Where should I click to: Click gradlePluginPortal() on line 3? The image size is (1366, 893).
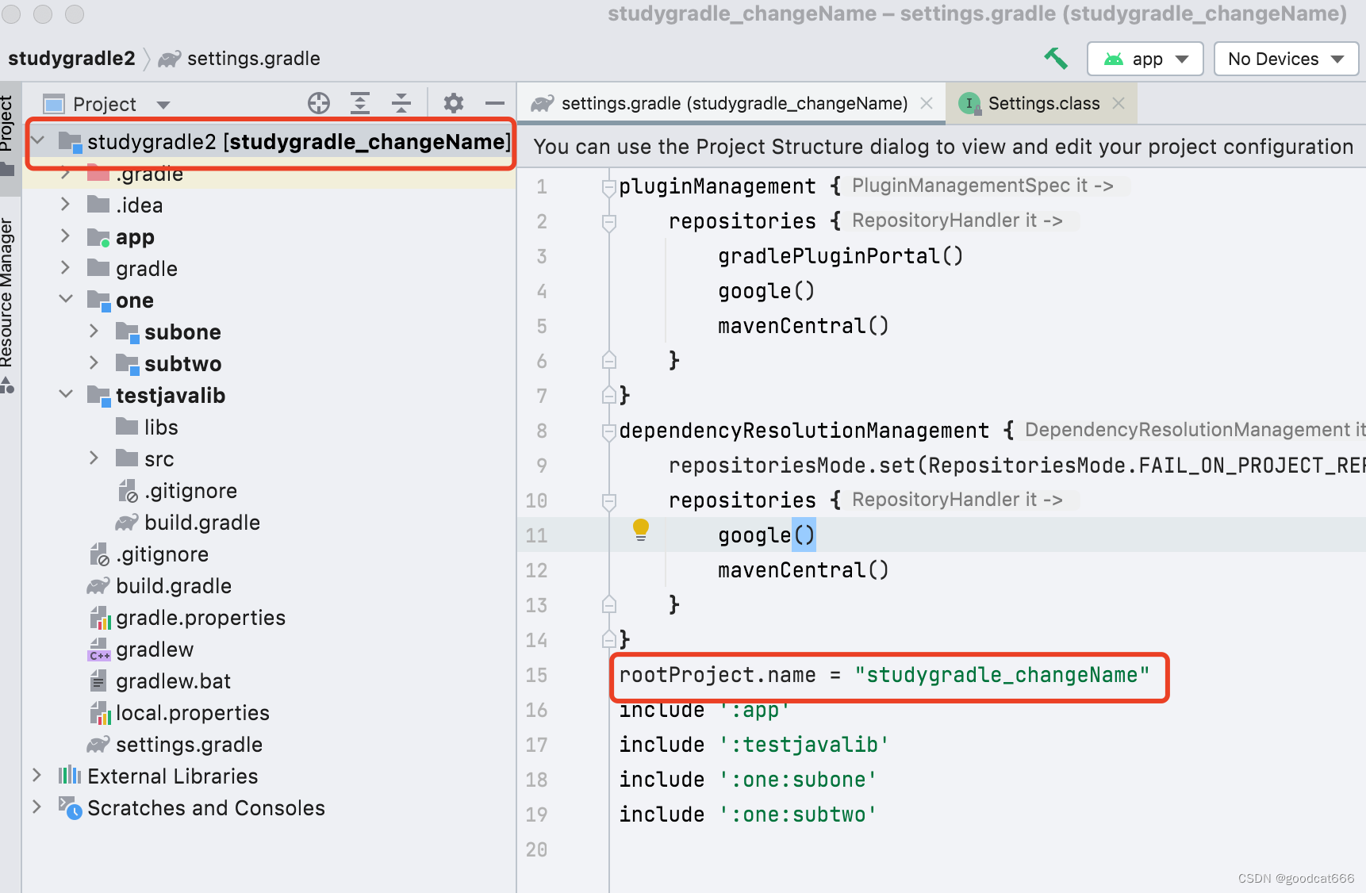(840, 256)
